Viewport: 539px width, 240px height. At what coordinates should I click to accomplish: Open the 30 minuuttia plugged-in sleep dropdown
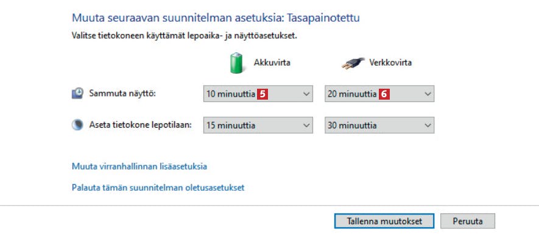[x=379, y=125]
